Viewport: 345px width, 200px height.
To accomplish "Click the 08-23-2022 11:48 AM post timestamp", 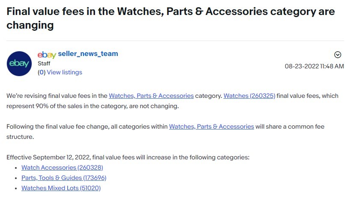I will click(x=314, y=66).
